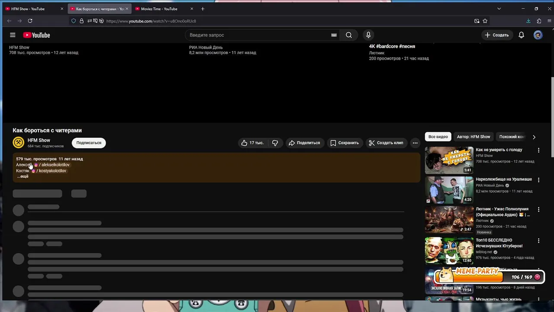The width and height of the screenshot is (554, 312).
Task: Like the video with 17 тыс. likes
Action: [x=252, y=143]
